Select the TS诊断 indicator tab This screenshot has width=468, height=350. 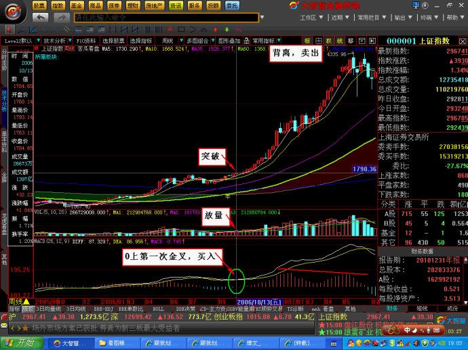coord(295,309)
